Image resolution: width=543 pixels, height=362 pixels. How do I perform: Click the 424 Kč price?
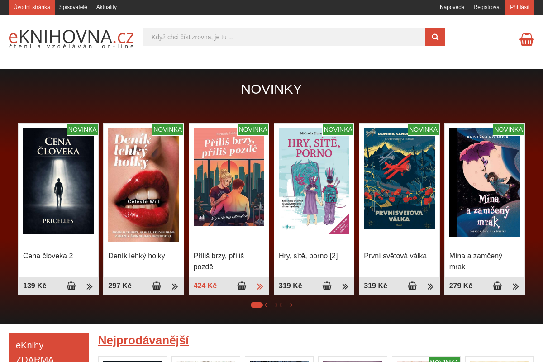point(205,286)
